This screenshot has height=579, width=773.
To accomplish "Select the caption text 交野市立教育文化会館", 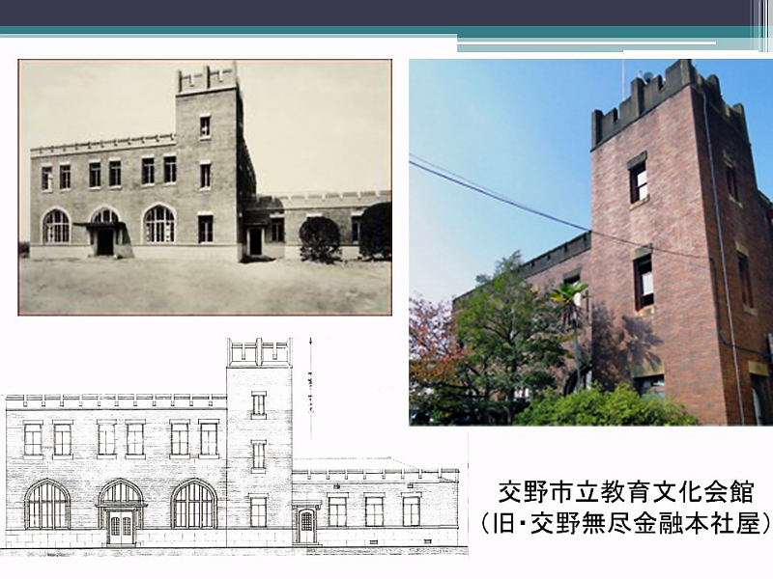I will [x=624, y=493].
